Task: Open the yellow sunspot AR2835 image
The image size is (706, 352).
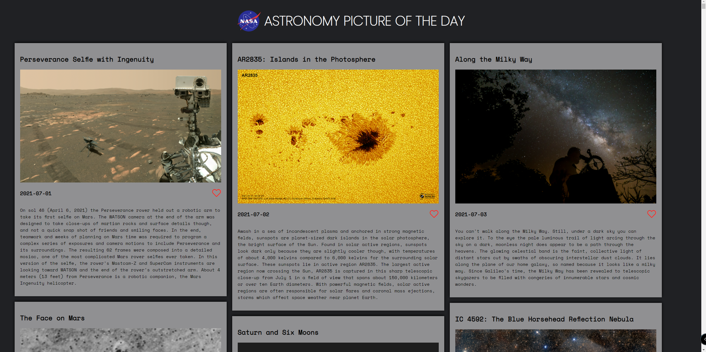Action: coord(338,136)
